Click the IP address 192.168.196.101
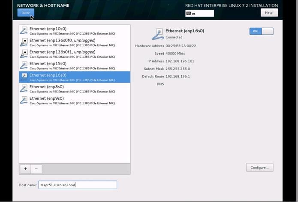The height and width of the screenshot is (202, 298). [x=180, y=61]
